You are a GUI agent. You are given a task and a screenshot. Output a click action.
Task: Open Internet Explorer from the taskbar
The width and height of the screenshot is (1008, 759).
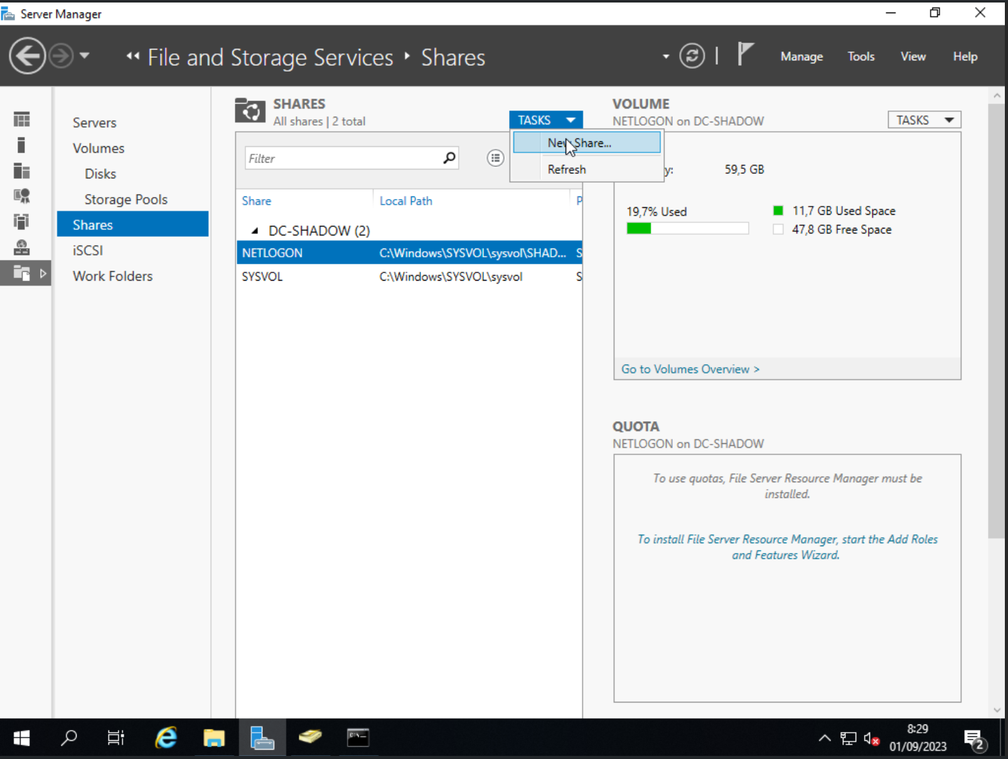pos(166,738)
